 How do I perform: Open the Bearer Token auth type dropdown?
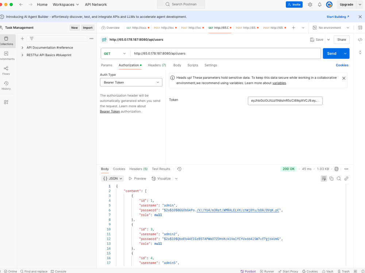tap(131, 82)
